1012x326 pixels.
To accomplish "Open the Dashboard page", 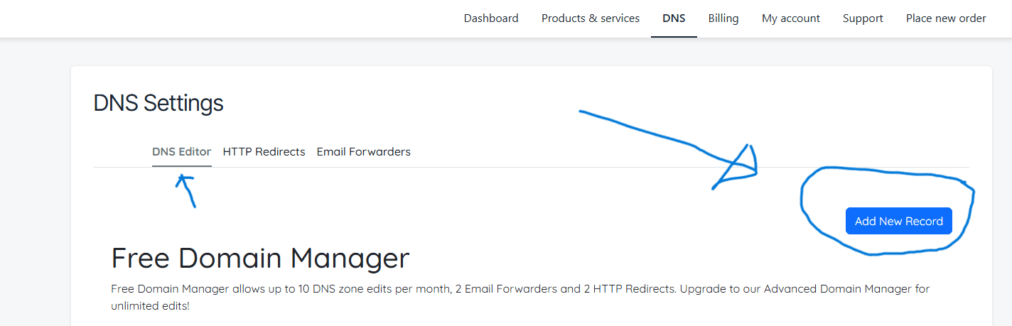I will click(x=491, y=18).
